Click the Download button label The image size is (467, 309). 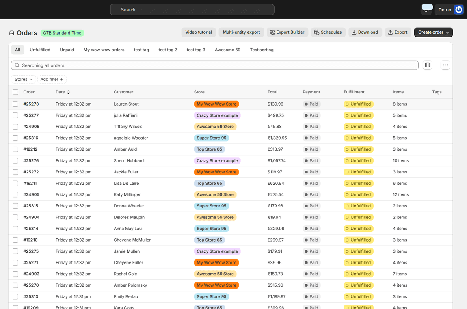(368, 32)
